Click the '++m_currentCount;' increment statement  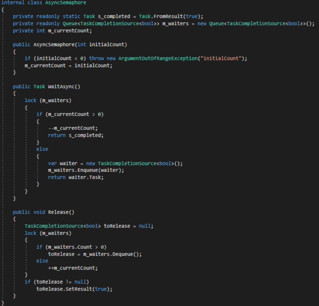coord(73,268)
